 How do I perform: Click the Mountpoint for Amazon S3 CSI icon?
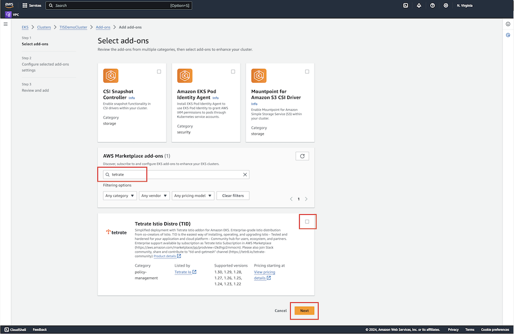259,76
